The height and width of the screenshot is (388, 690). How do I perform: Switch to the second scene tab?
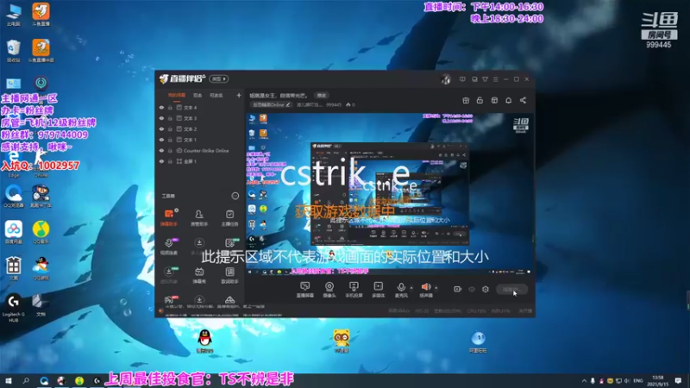pyautogui.click(x=198, y=96)
